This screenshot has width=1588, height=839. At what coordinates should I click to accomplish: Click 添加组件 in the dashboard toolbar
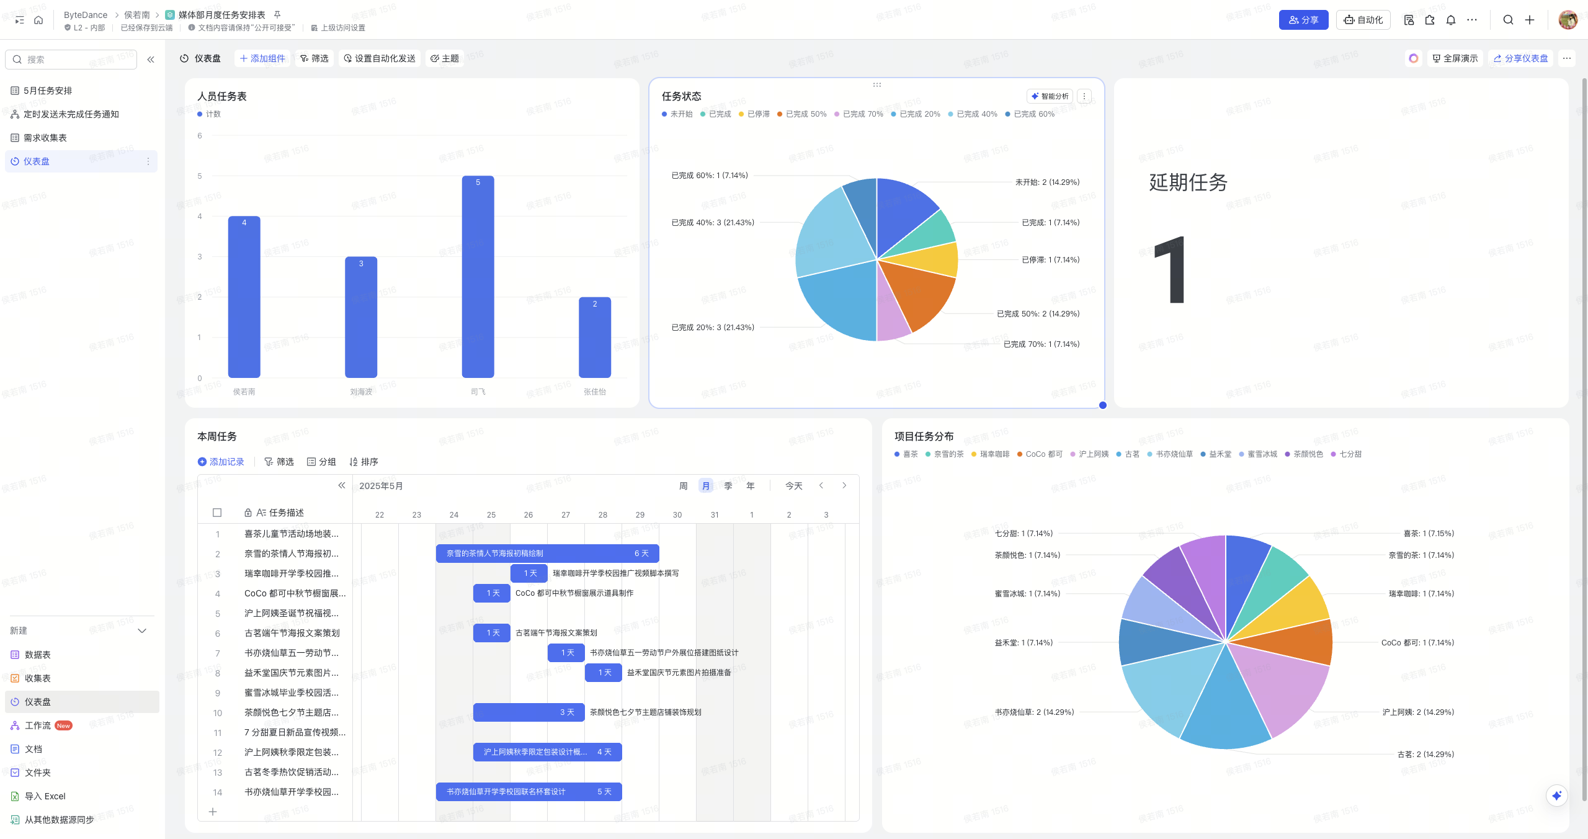tap(262, 58)
